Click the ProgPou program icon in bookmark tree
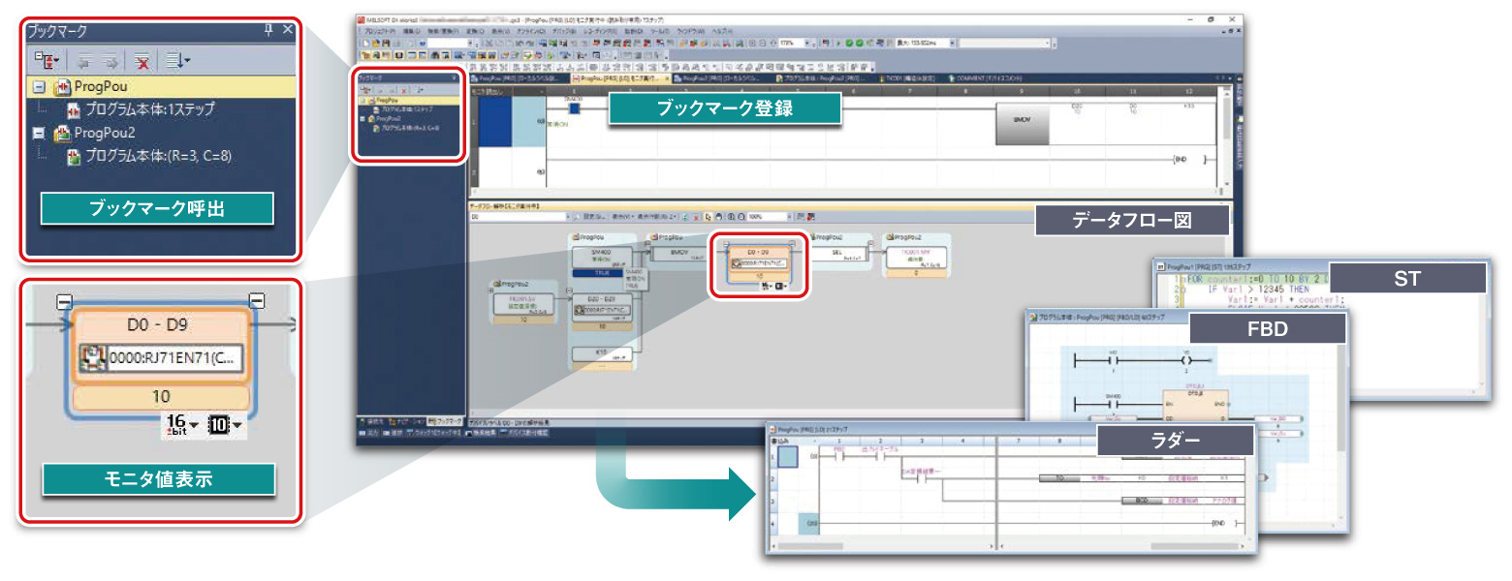 62,87
